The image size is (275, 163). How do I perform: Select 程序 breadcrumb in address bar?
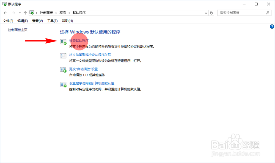(63, 13)
